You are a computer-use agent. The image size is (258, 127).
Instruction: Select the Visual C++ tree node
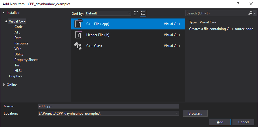click(x=17, y=21)
